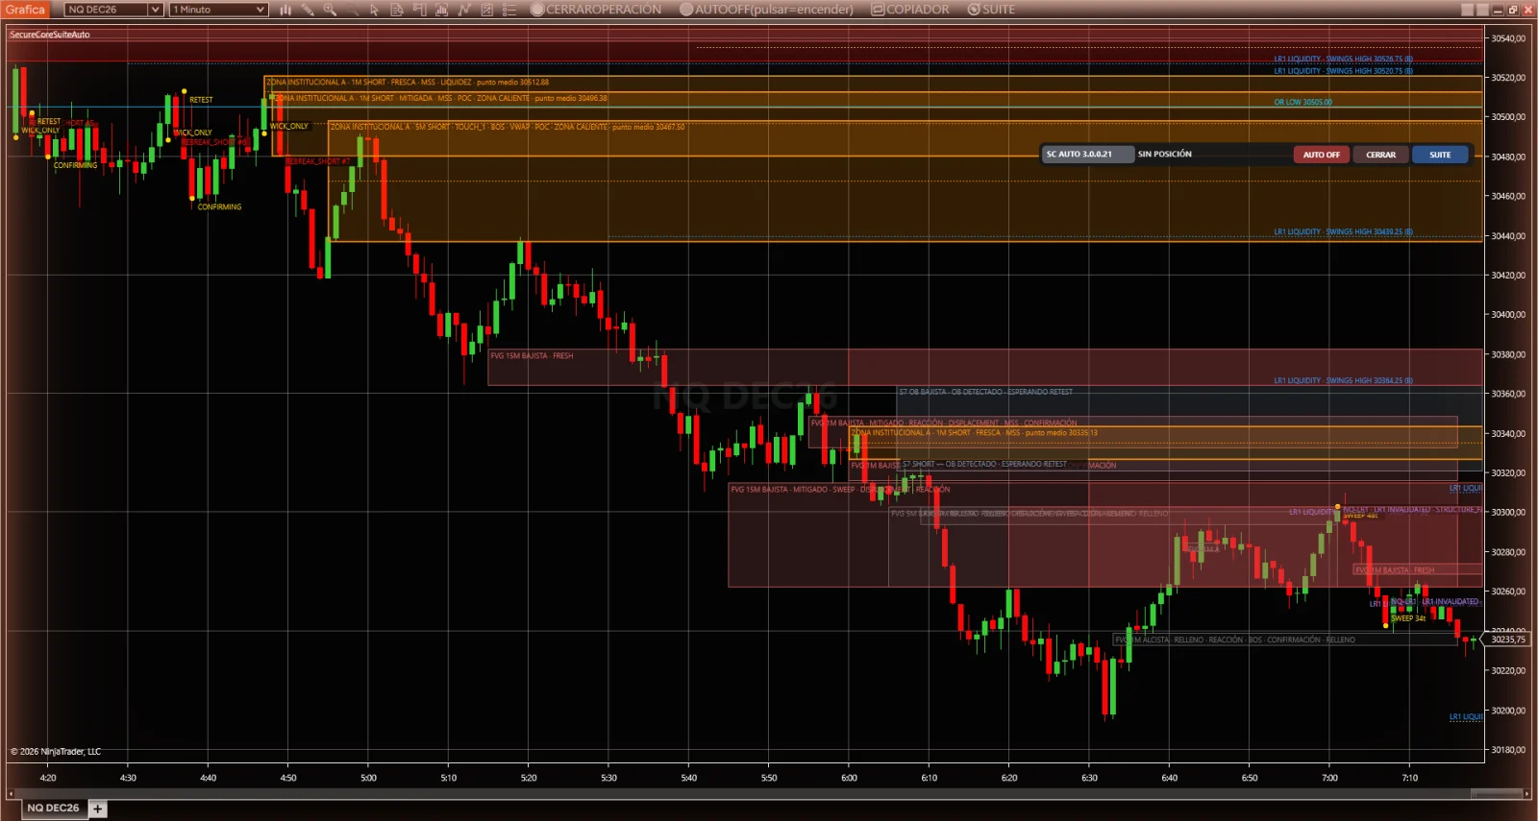Click the yellow SWEEP 34t label
The width and height of the screenshot is (1538, 821).
[1408, 618]
